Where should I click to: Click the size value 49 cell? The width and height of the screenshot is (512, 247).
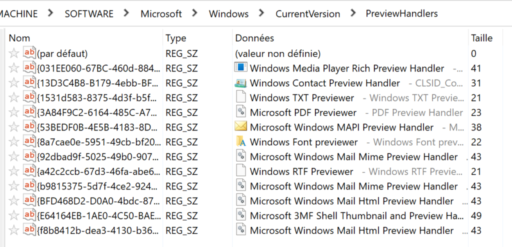[476, 215]
